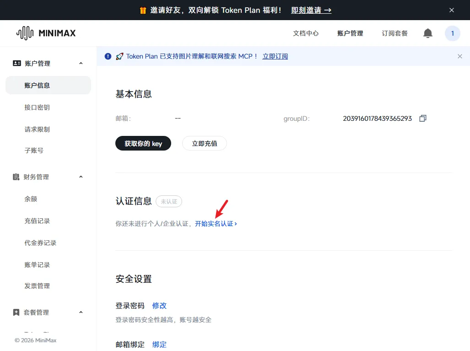Open 账户管理 in top navigation
This screenshot has height=351, width=470.
pyautogui.click(x=350, y=33)
